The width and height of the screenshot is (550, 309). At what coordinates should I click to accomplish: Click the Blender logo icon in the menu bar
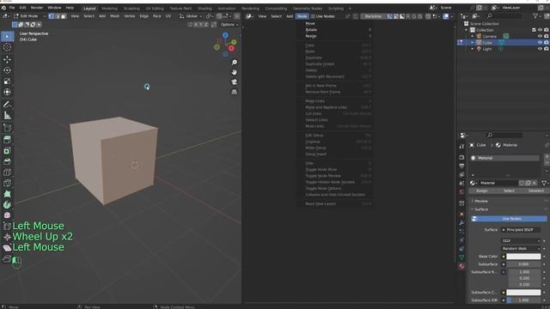pos(3,8)
